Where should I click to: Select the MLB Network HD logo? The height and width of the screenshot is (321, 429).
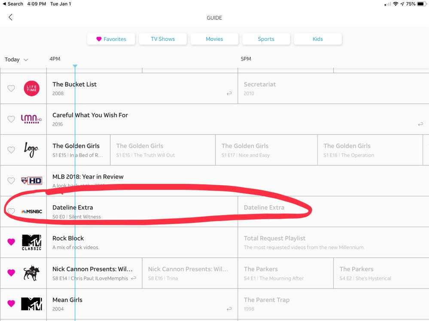point(32,181)
